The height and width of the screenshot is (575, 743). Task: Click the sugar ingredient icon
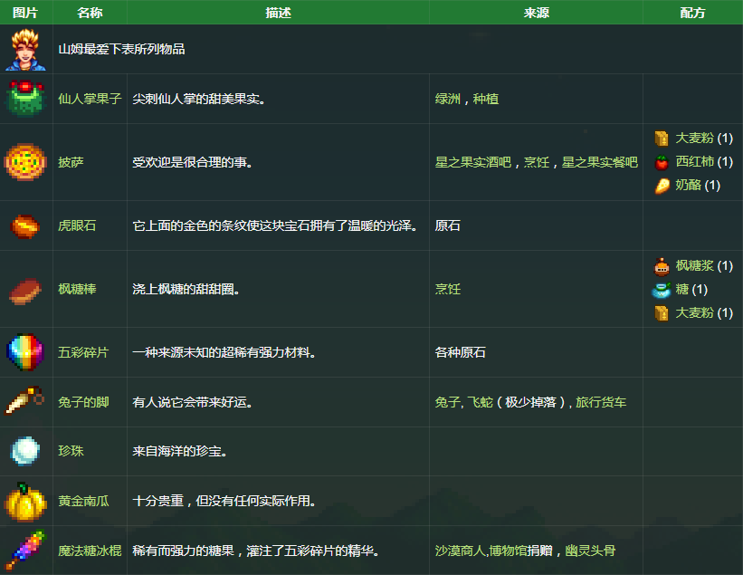(x=662, y=290)
